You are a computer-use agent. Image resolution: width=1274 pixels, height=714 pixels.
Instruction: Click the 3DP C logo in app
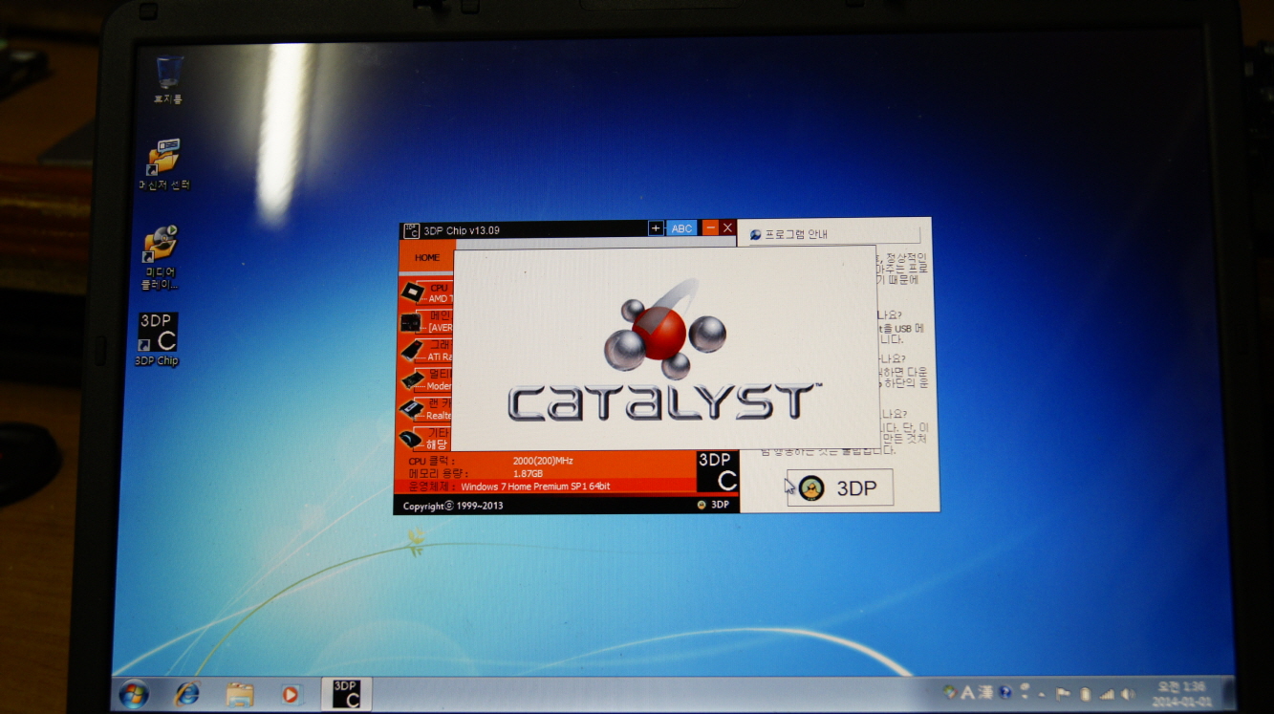(717, 471)
